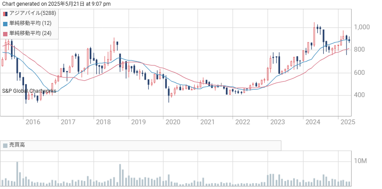Click the 10M volume axis label

[x=361, y=161]
